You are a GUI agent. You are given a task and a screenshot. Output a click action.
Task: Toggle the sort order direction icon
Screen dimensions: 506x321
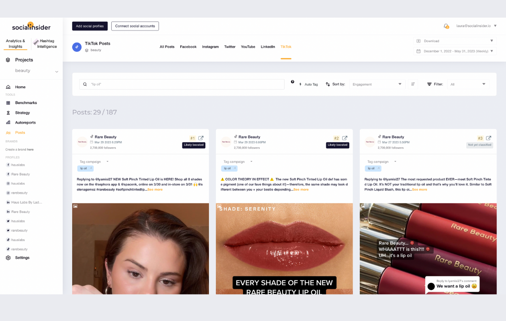click(x=413, y=84)
